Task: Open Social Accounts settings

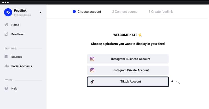Action: coord(21,66)
